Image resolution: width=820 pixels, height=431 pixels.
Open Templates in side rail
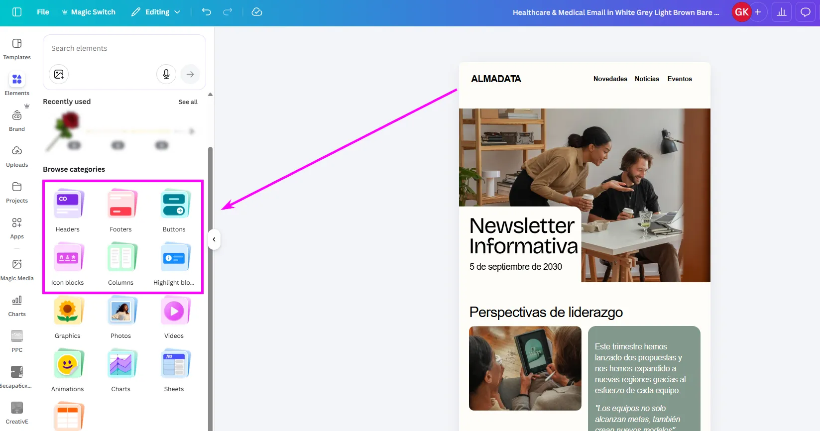click(17, 49)
